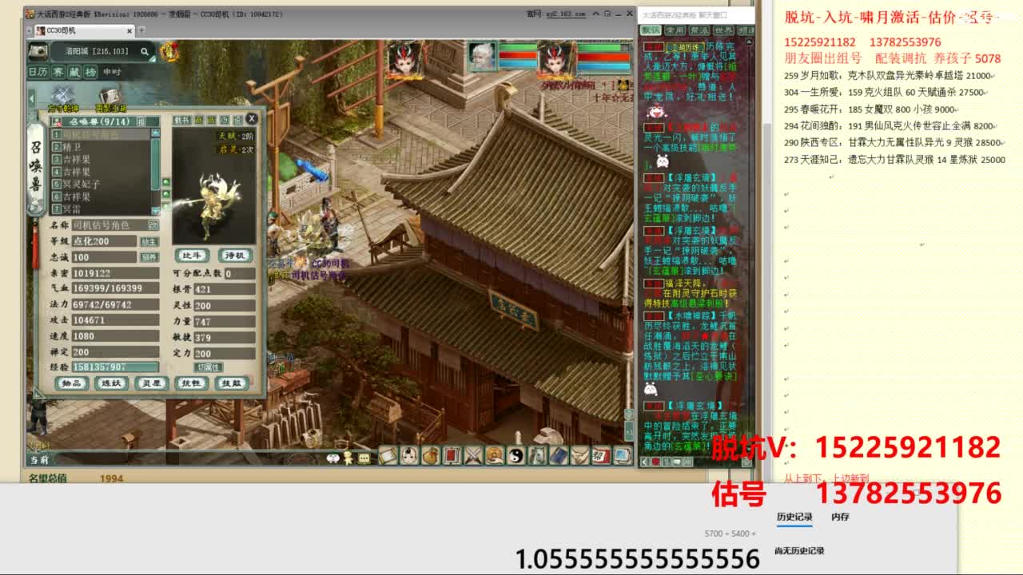Open the character face icon in bottom toolbar
Viewport: 1023px width, 575px height.
(x=409, y=456)
